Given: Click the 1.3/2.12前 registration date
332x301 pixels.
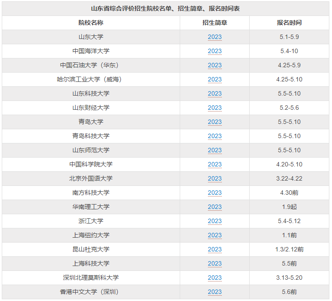Looking at the screenshot, I should (289, 250).
